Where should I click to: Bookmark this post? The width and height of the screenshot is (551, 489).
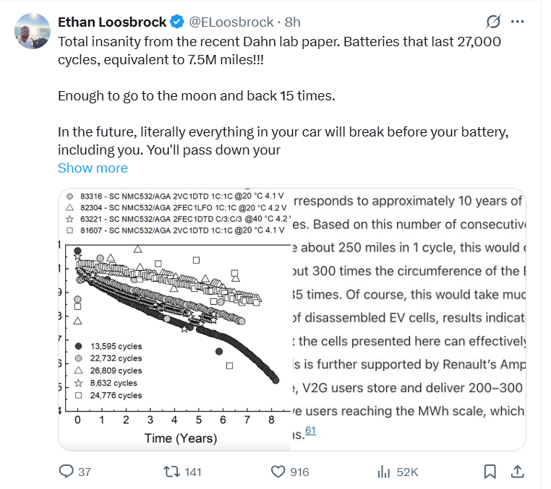point(490,472)
